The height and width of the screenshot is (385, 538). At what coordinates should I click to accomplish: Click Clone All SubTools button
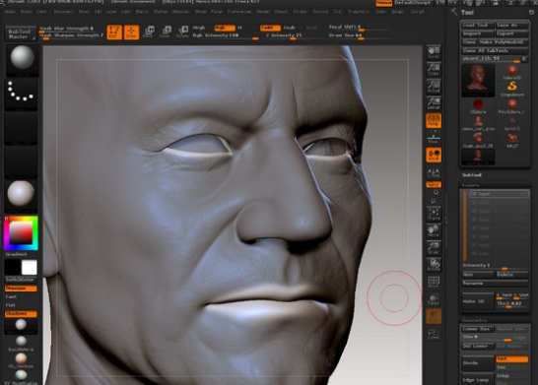coord(495,50)
